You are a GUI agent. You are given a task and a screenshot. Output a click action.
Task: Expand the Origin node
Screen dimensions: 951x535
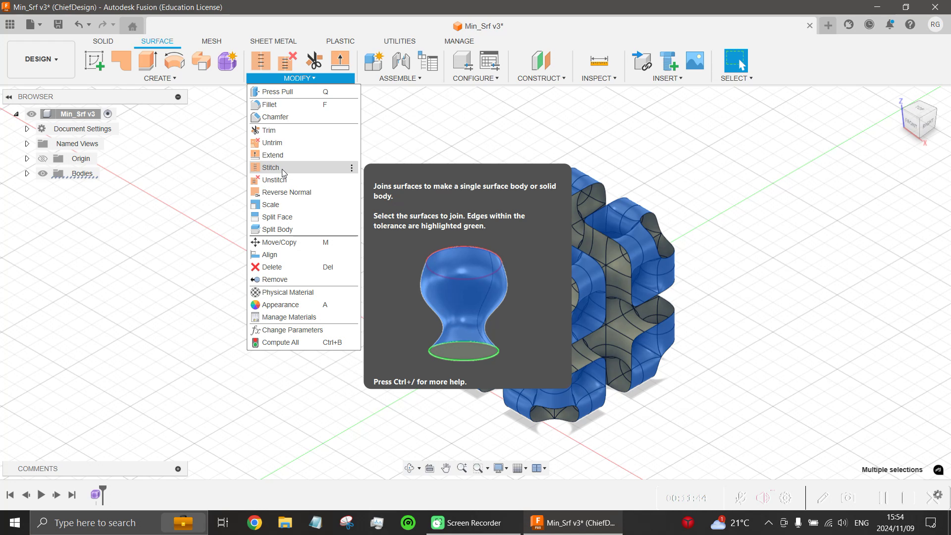point(27,159)
